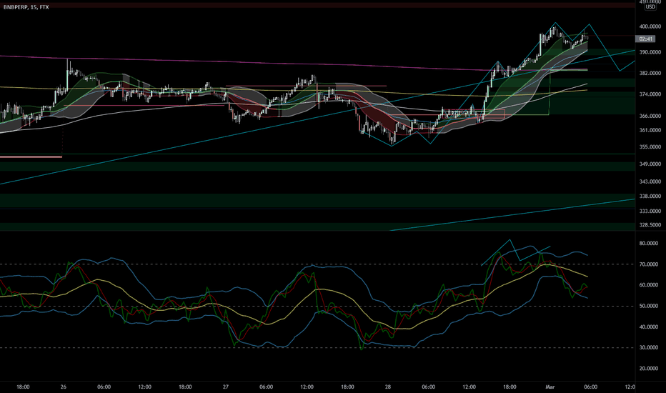Select the short pink horizontal line near 355

point(31,157)
